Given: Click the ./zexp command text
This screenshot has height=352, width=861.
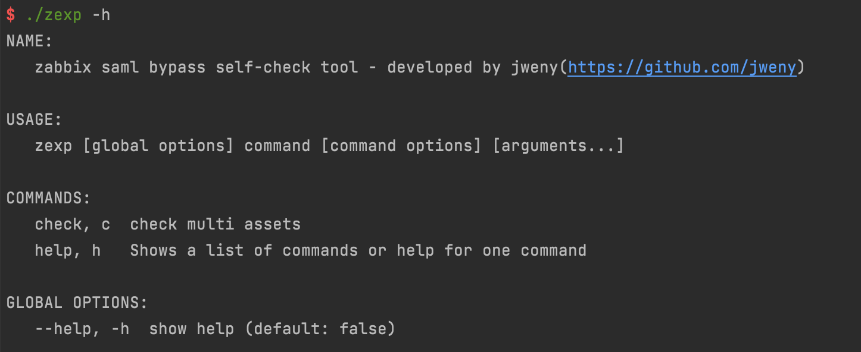Looking at the screenshot, I should point(54,15).
